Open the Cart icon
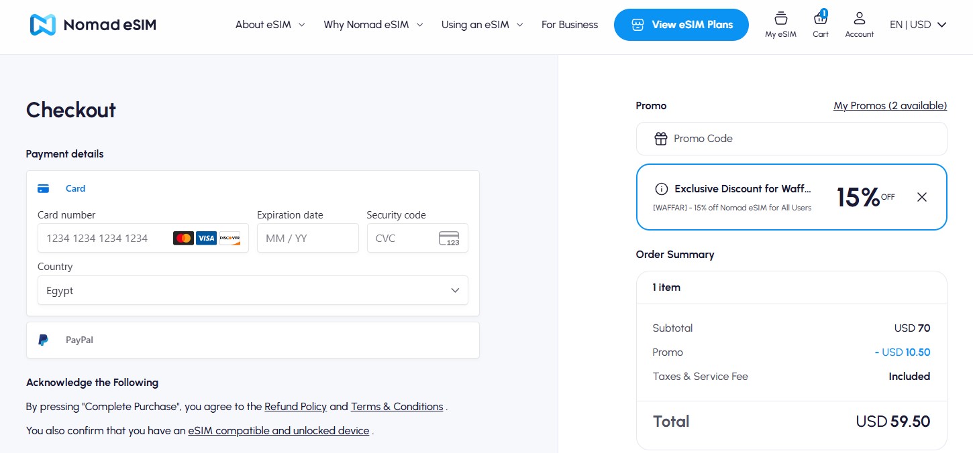Screen dimensions: 973x453 [820, 24]
